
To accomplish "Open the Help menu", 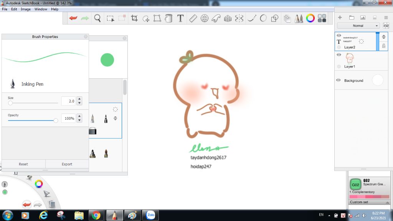I will 54,9.
